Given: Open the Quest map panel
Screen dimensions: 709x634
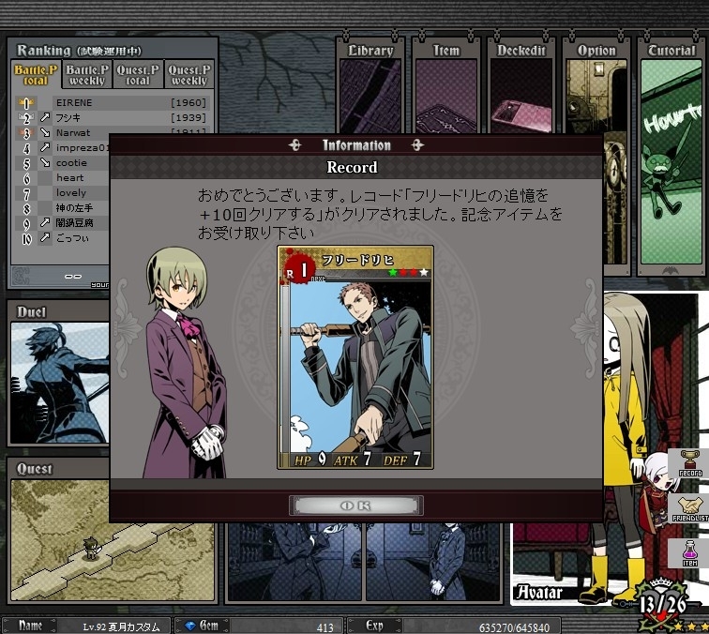Looking at the screenshot, I should point(113,540).
